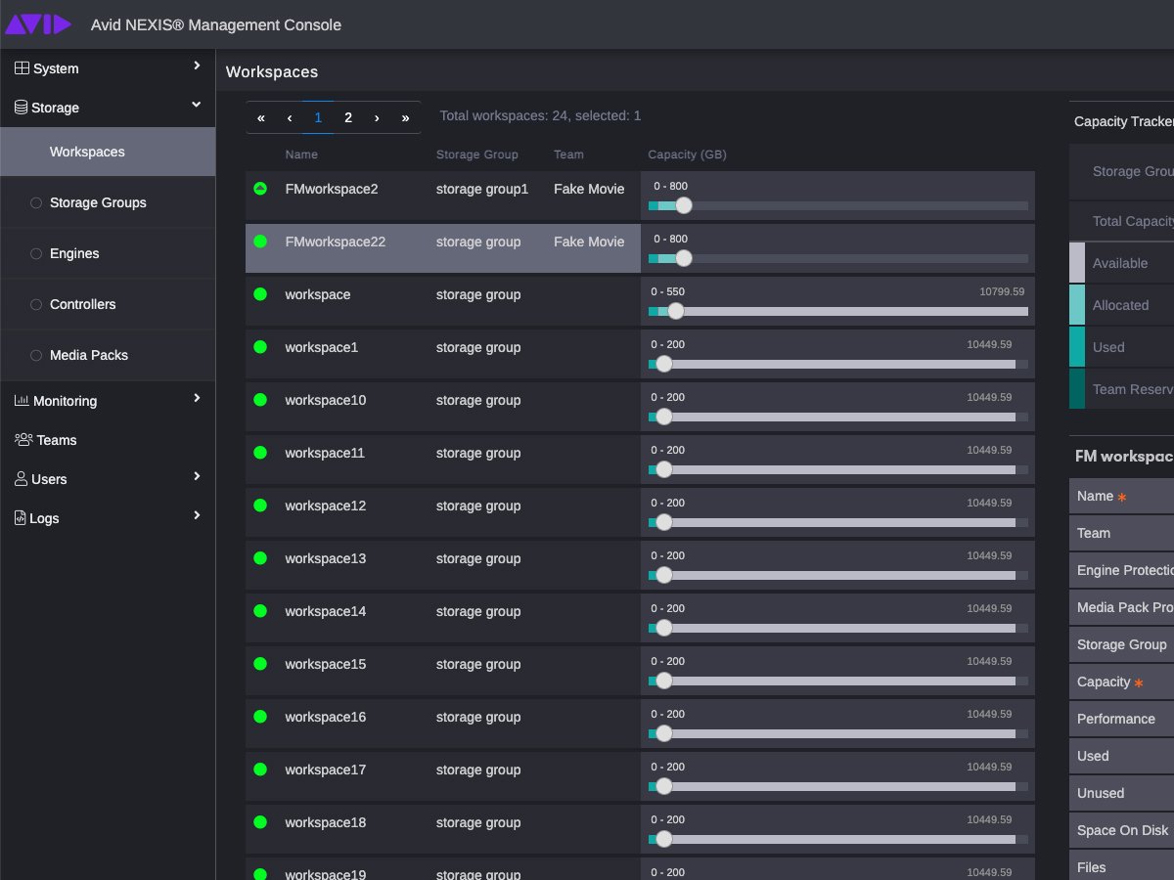The height and width of the screenshot is (880, 1174).
Task: Go to next page of workspaces
Action: pos(377,117)
